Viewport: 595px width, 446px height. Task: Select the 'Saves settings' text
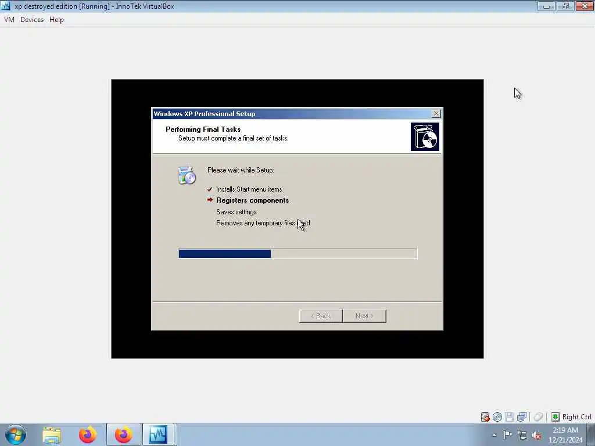(236, 211)
